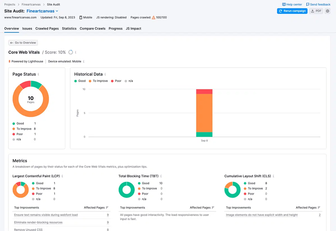The width and height of the screenshot is (336, 231).
Task: Click info icon next to Cumulative Layout Shift
Action: tap(273, 176)
